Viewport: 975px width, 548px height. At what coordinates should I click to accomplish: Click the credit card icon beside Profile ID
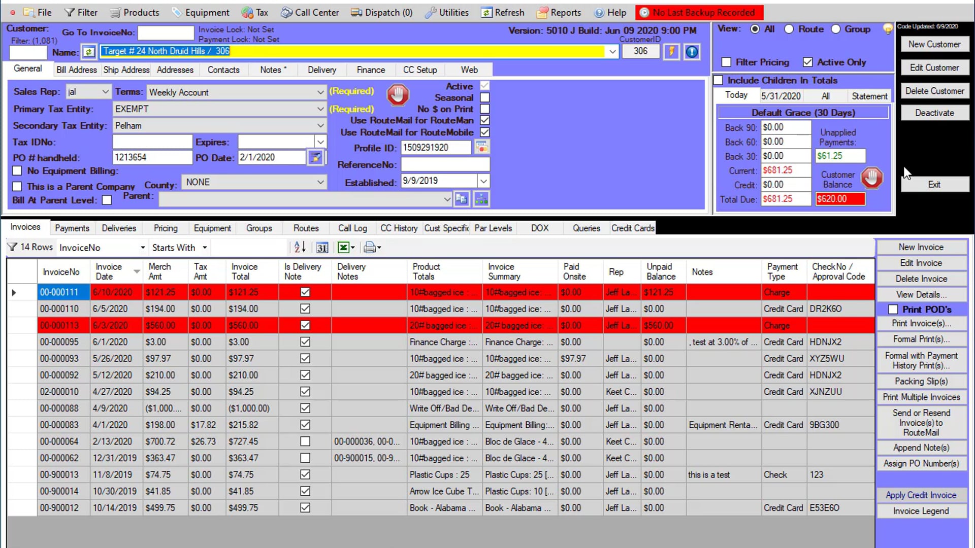pyautogui.click(x=481, y=147)
